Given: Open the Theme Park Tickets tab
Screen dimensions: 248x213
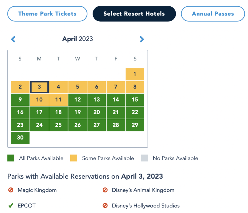Looking at the screenshot, I should (x=47, y=14).
